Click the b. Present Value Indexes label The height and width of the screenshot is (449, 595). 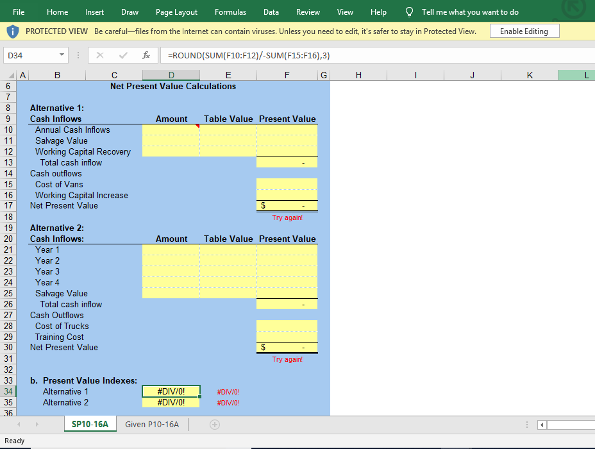pos(83,380)
